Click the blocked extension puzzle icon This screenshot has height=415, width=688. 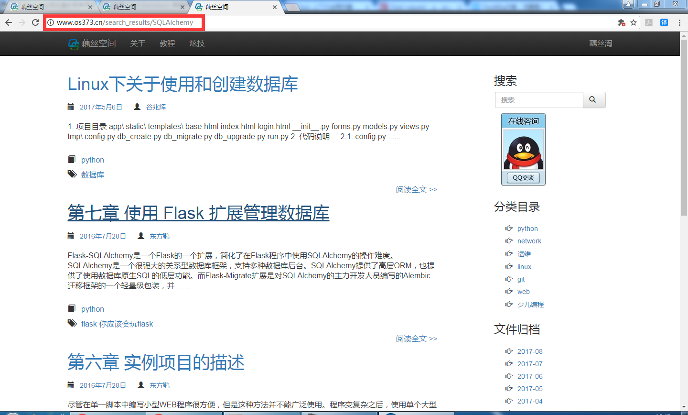point(623,22)
